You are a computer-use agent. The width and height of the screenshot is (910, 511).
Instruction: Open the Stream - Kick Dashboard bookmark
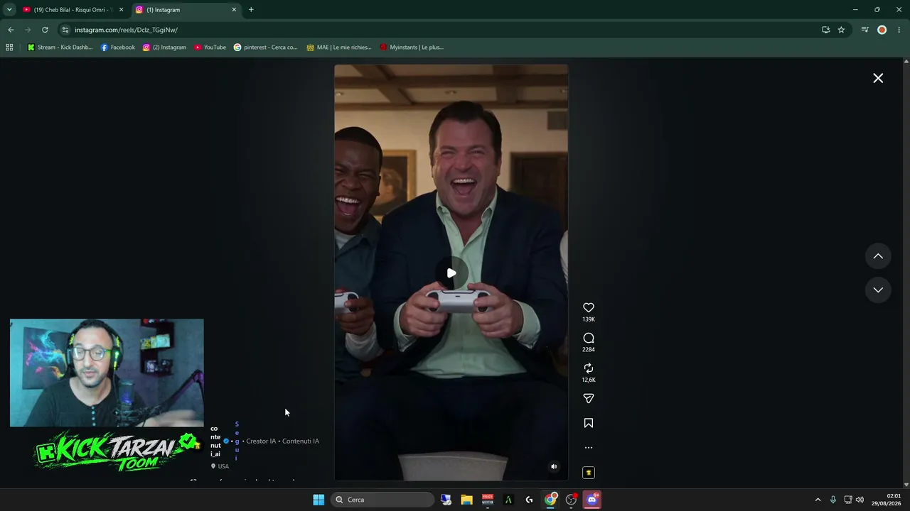(x=60, y=48)
